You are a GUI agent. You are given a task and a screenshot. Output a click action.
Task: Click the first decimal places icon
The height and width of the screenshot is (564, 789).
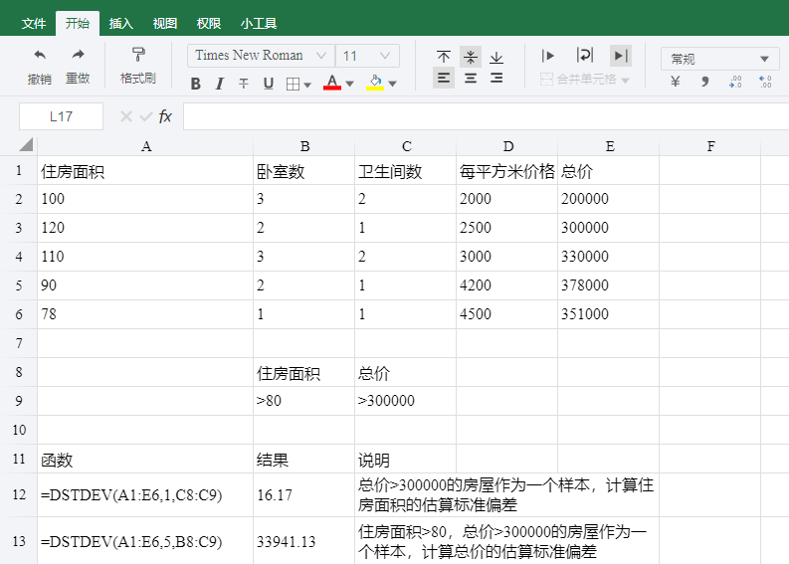(x=735, y=82)
